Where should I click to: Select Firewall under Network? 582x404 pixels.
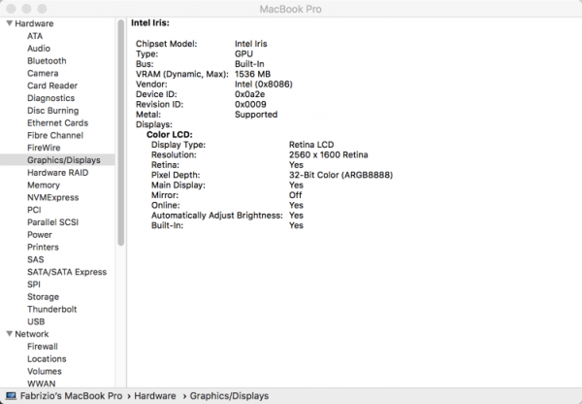pos(43,347)
